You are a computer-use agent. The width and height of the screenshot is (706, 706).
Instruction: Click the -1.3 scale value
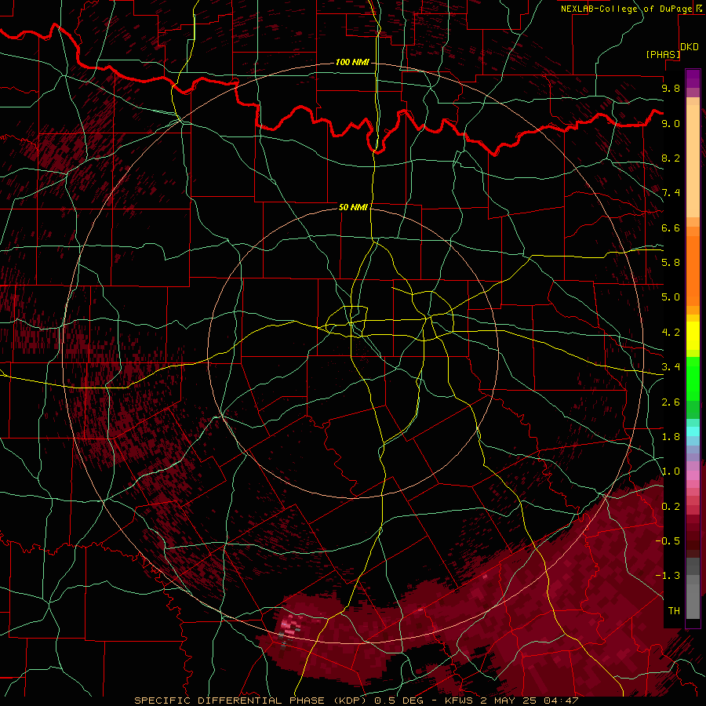(668, 576)
